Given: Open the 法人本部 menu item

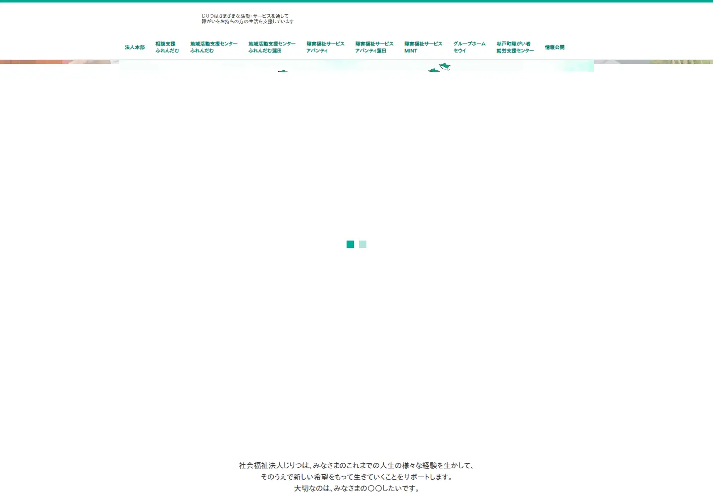Looking at the screenshot, I should [135, 48].
